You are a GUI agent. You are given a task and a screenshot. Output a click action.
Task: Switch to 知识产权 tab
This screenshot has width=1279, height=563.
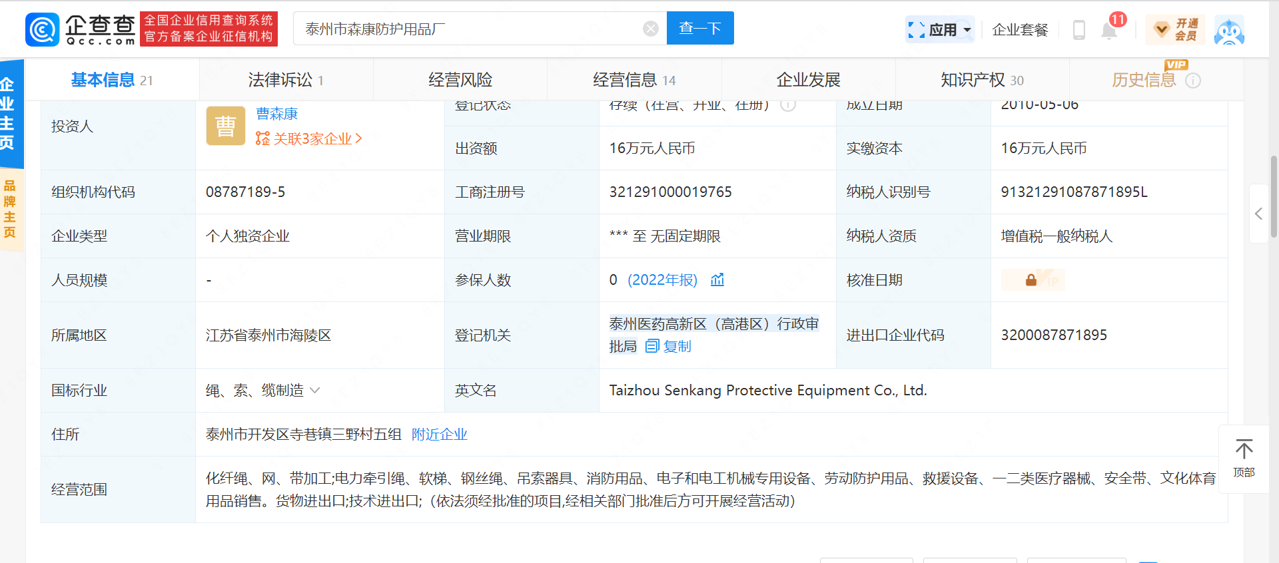point(982,80)
